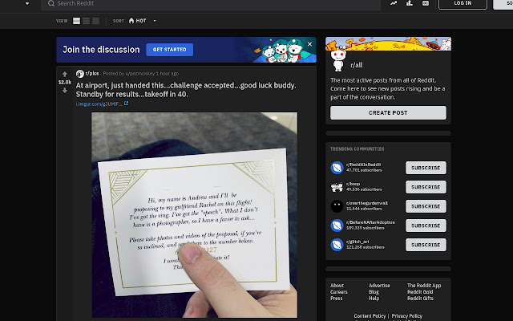Viewport: 513px width, 321px height.
Task: Open the airport challenge post title
Action: point(186,90)
